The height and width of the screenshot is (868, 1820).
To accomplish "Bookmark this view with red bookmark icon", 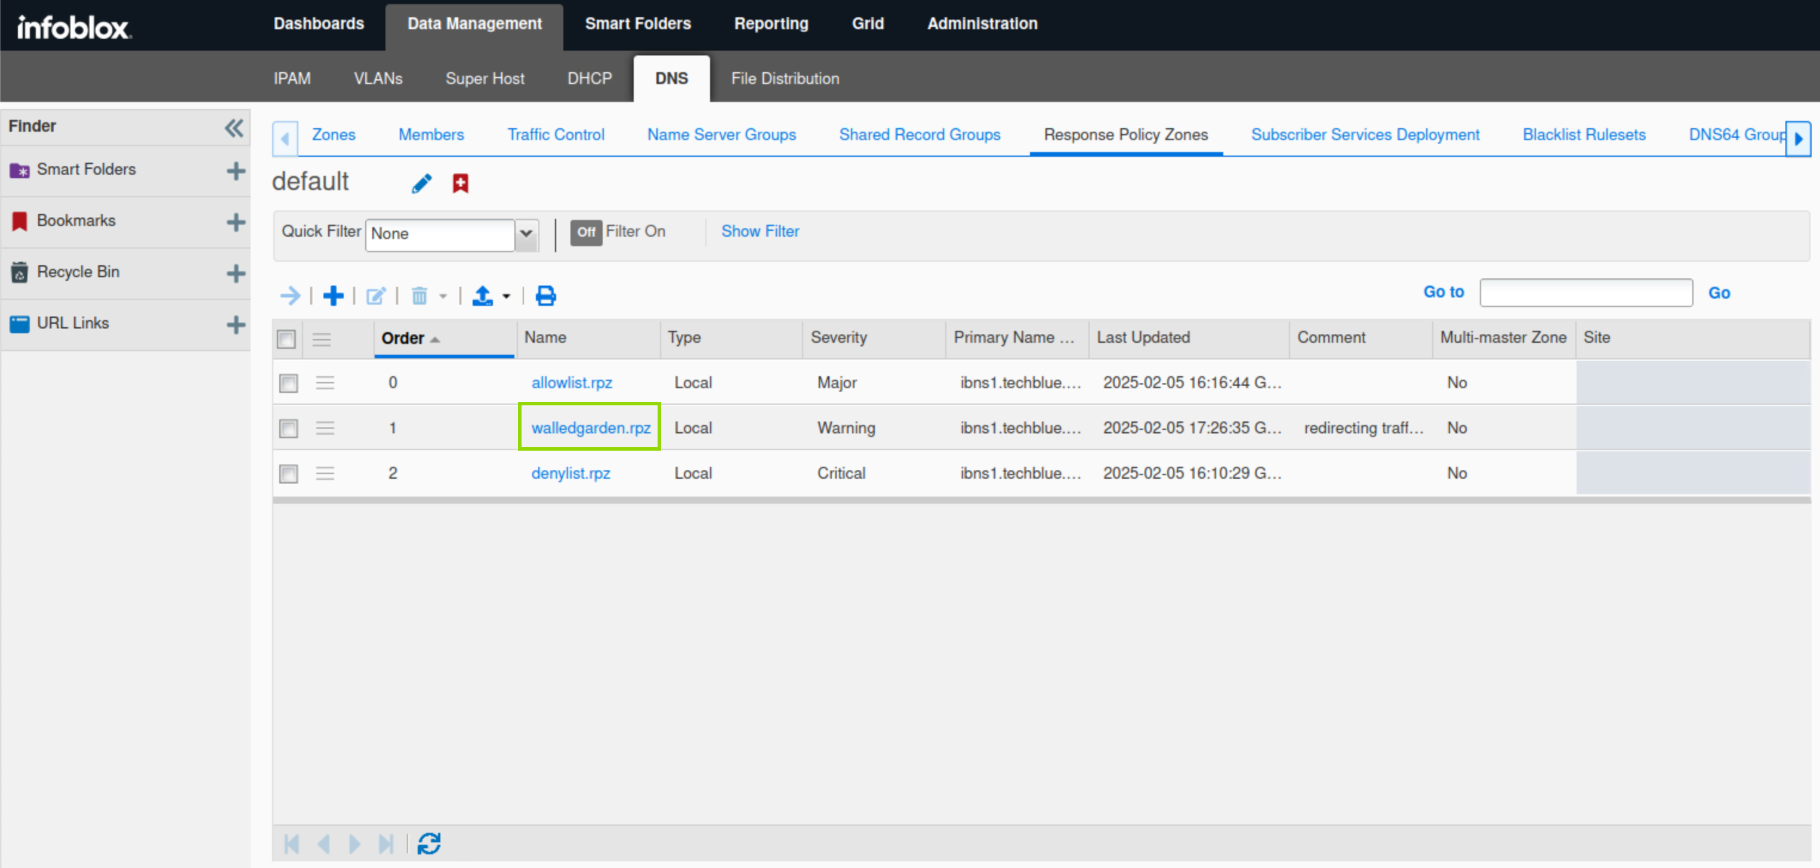I will point(461,184).
